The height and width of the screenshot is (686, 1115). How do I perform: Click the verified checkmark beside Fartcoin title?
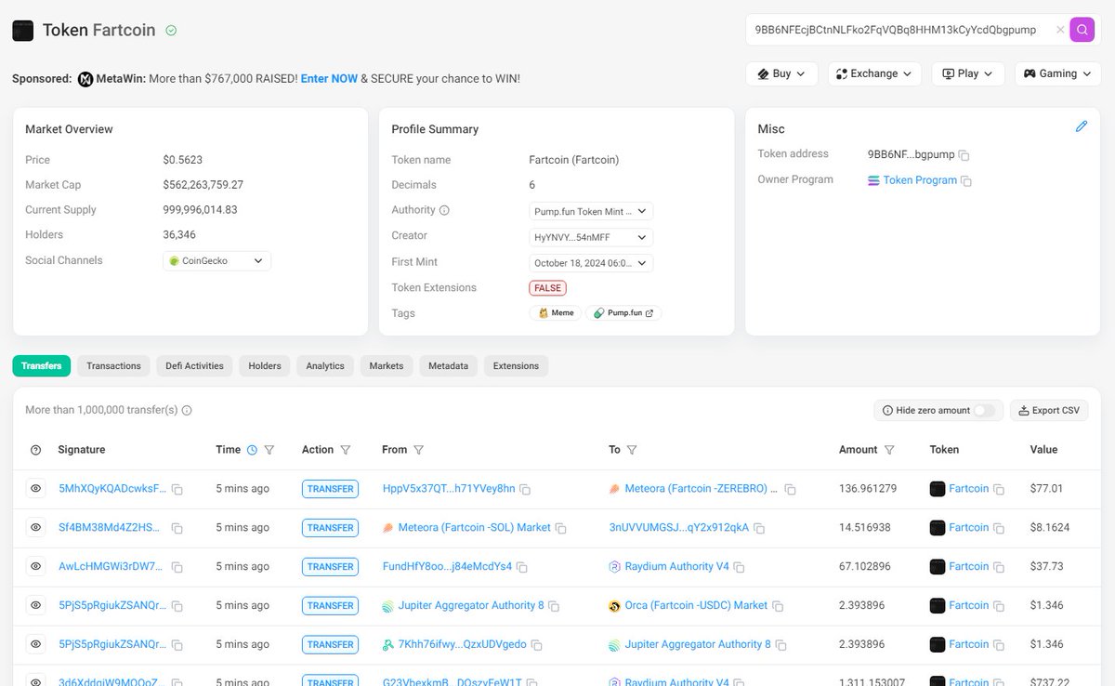[x=171, y=30]
